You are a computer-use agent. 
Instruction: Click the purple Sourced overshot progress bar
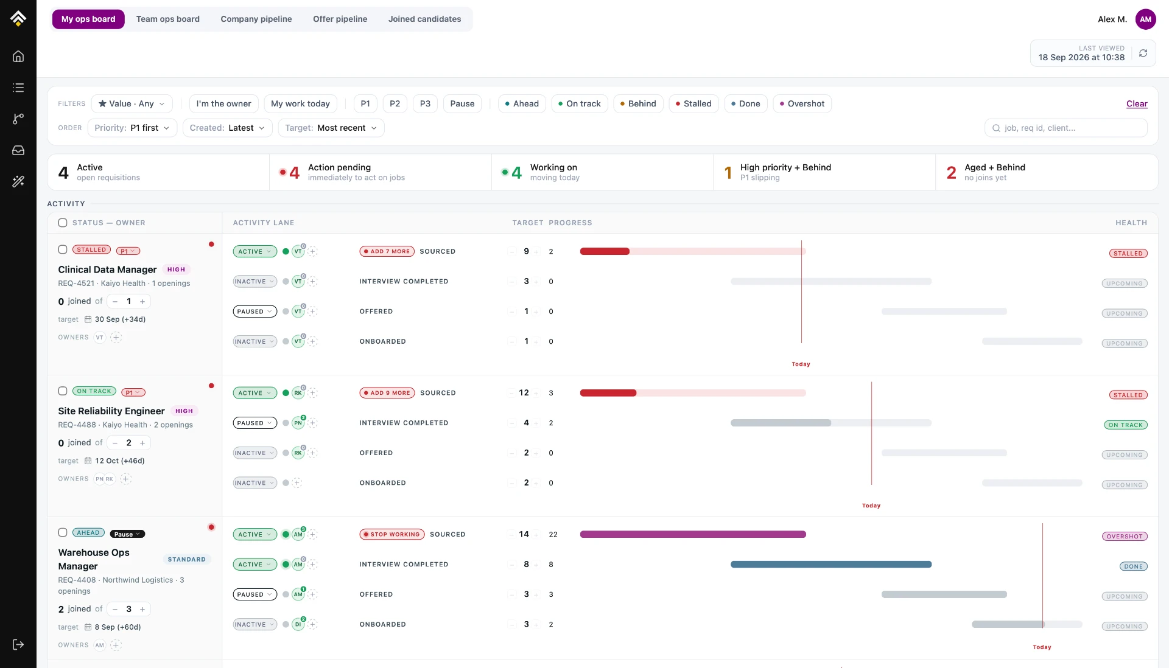tap(693, 534)
